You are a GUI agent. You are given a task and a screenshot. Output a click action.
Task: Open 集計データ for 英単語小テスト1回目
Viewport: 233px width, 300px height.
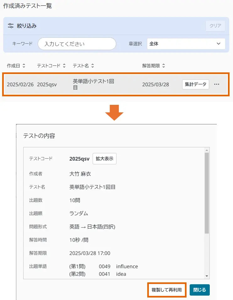tap(196, 84)
